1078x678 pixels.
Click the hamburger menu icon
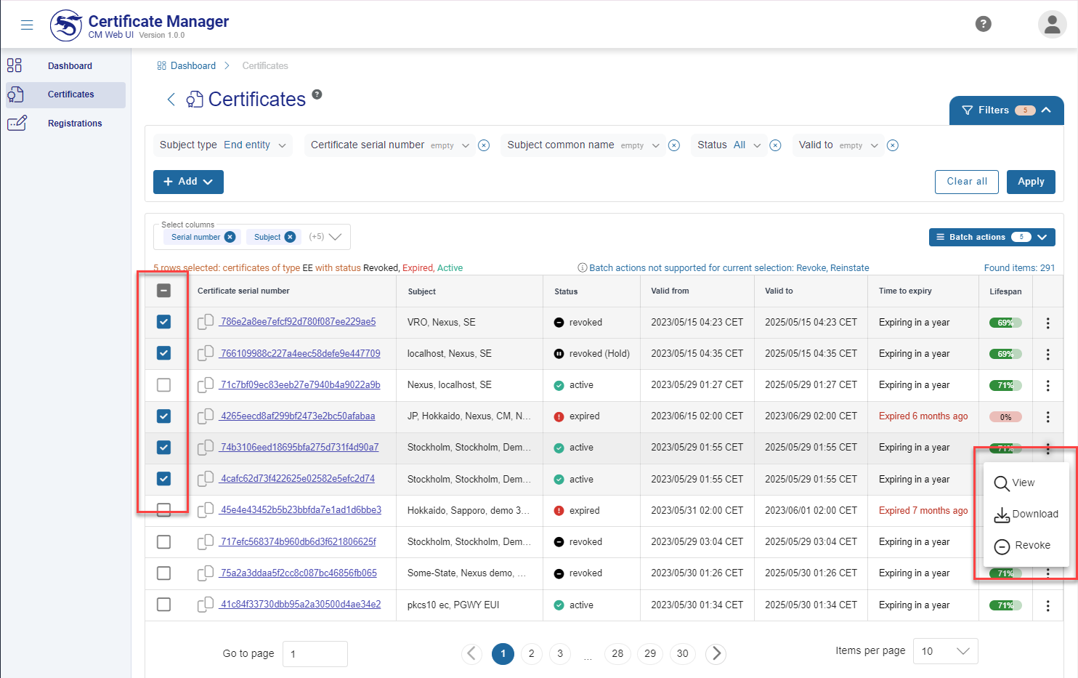point(27,25)
